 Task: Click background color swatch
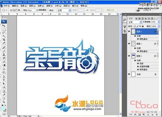5,110
